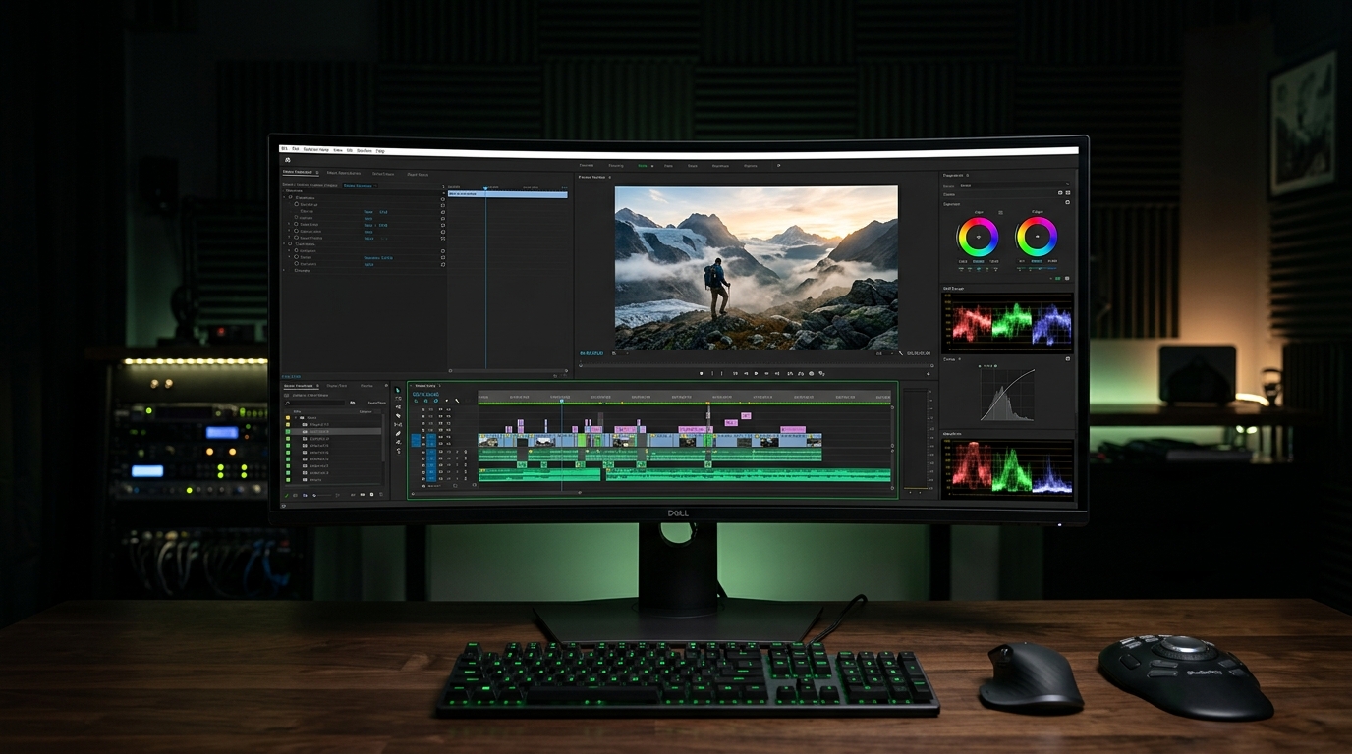
Task: Add a marker using Program monitor transport icon
Action: coord(702,373)
